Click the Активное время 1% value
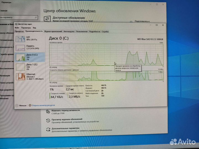Screen dimensions: 199x149 pos(52,89)
